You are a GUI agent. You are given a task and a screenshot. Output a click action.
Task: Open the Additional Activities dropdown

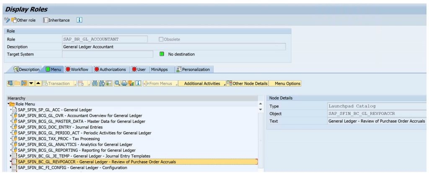[x=202, y=84]
